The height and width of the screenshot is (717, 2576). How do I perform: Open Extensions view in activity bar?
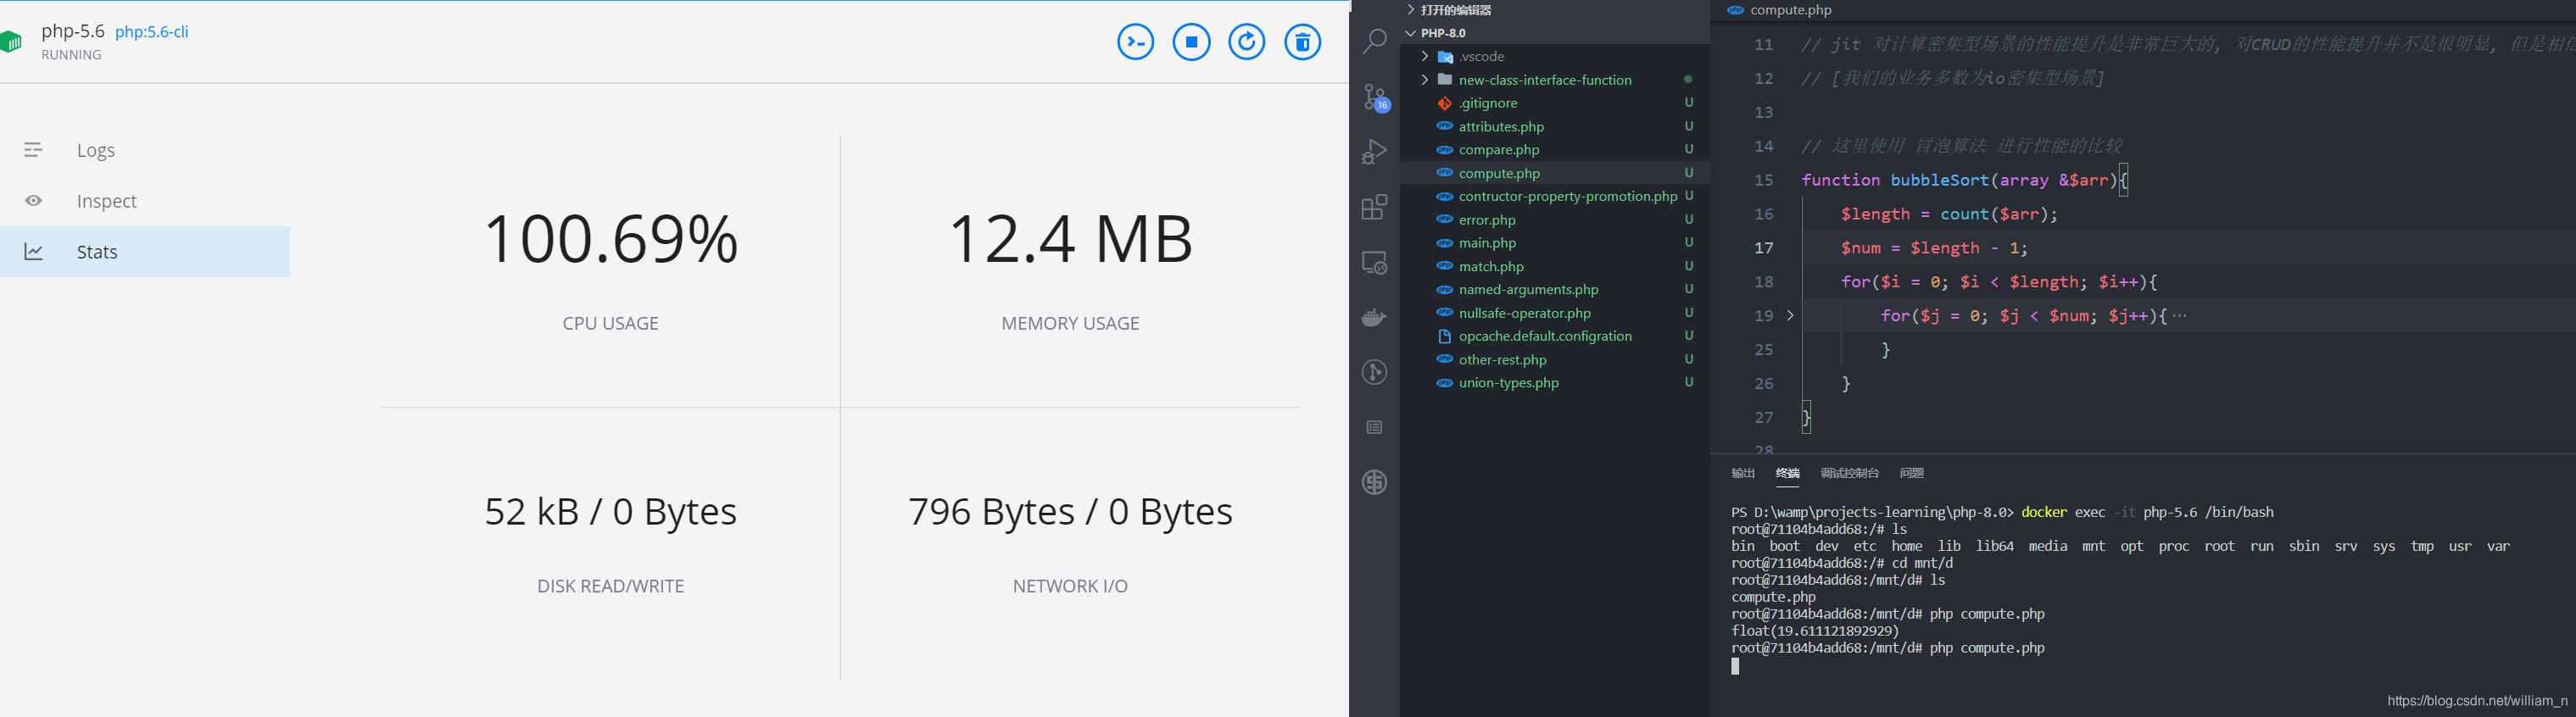(1375, 207)
